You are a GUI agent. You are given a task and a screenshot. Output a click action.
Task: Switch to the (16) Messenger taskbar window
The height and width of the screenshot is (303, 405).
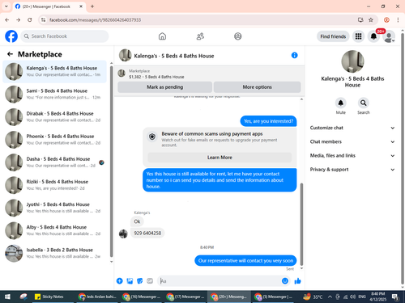pyautogui.click(x=142, y=297)
